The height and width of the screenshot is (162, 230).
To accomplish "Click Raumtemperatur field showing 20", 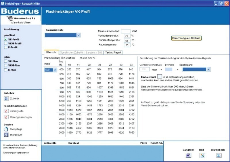I will pyautogui.click(x=127, y=45).
